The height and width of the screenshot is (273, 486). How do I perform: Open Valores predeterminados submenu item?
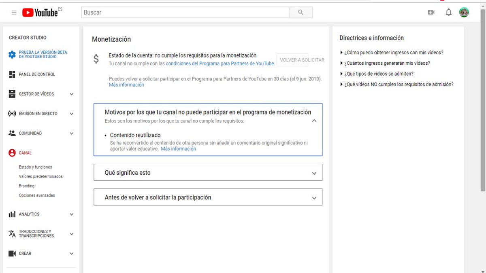(40, 176)
